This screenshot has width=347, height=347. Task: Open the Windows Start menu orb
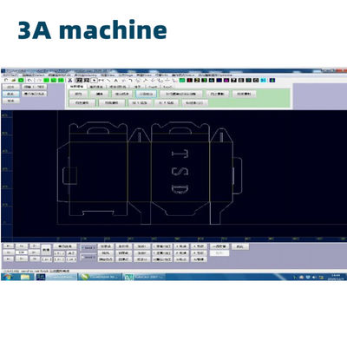(x=8, y=277)
